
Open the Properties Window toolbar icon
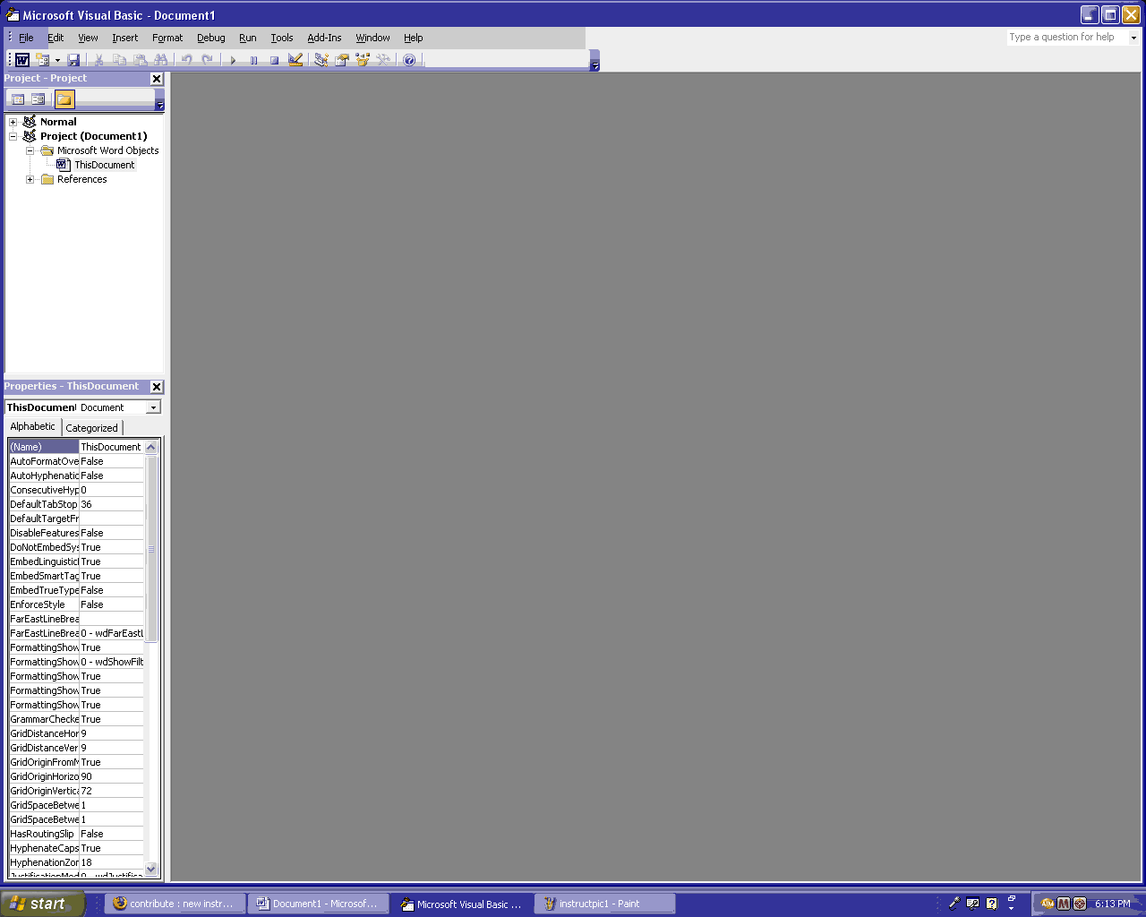pos(342,60)
